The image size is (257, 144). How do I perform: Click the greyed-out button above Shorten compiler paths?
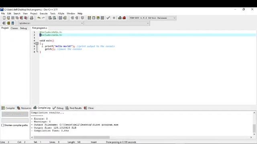tap(15, 114)
